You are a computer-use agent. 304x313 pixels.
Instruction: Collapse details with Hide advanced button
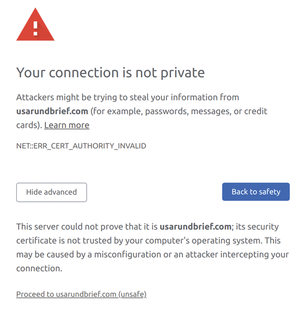click(52, 192)
